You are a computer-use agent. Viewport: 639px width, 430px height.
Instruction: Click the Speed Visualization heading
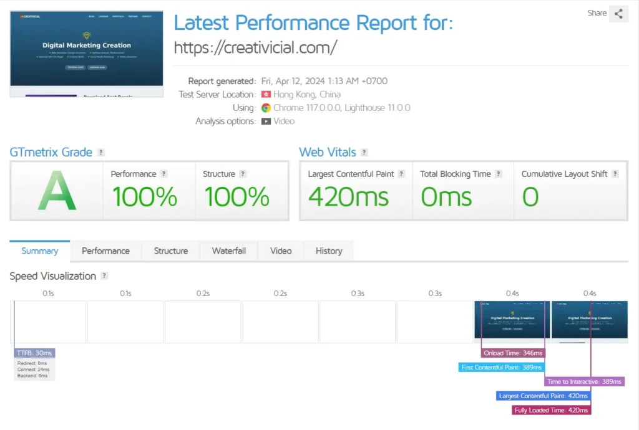tap(53, 276)
